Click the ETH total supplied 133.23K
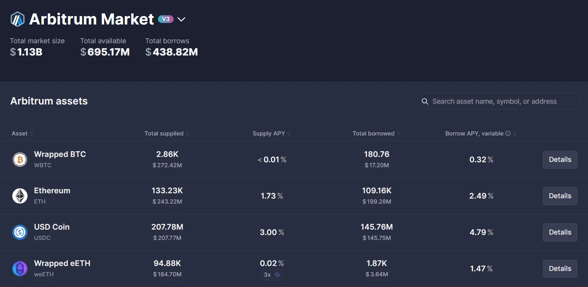The image size is (588, 287). click(167, 191)
